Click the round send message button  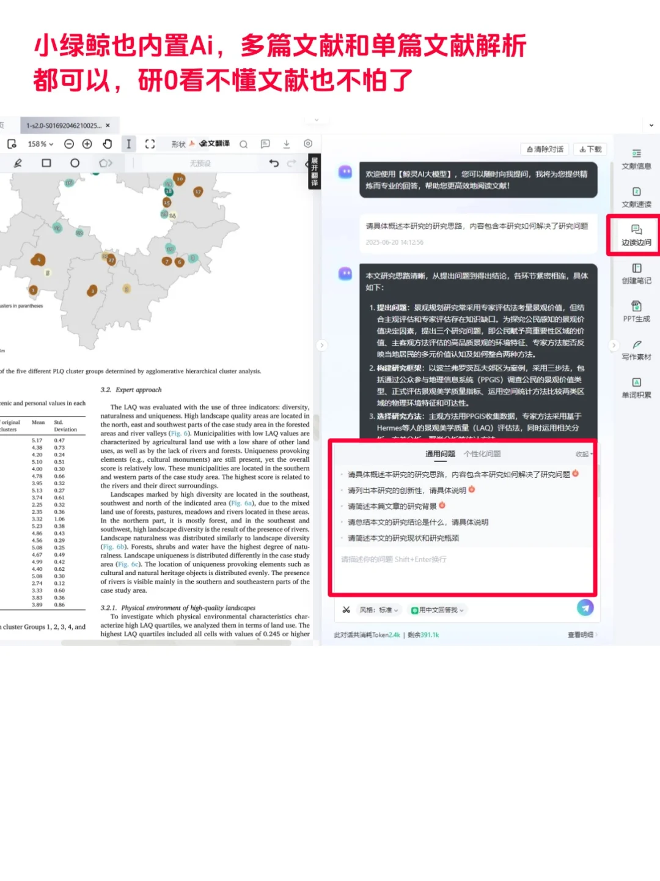click(585, 607)
